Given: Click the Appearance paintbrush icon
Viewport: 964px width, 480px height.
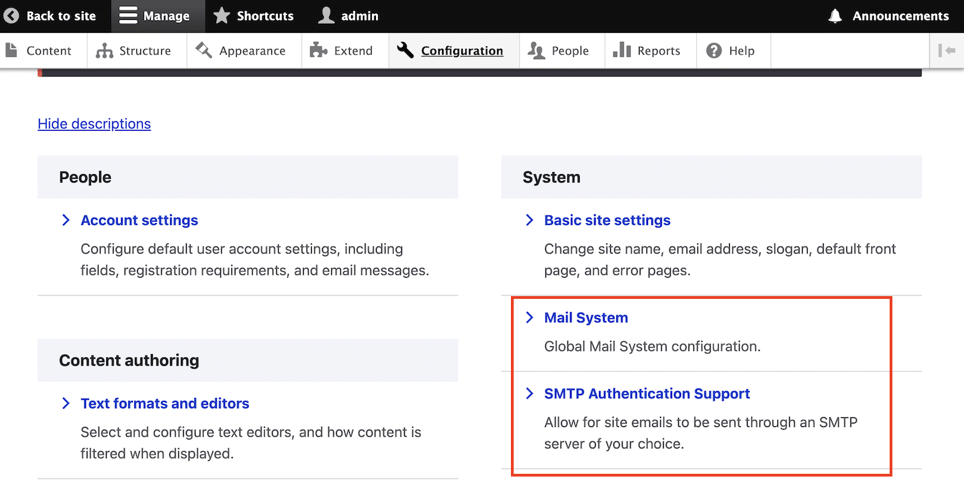Looking at the screenshot, I should point(202,50).
